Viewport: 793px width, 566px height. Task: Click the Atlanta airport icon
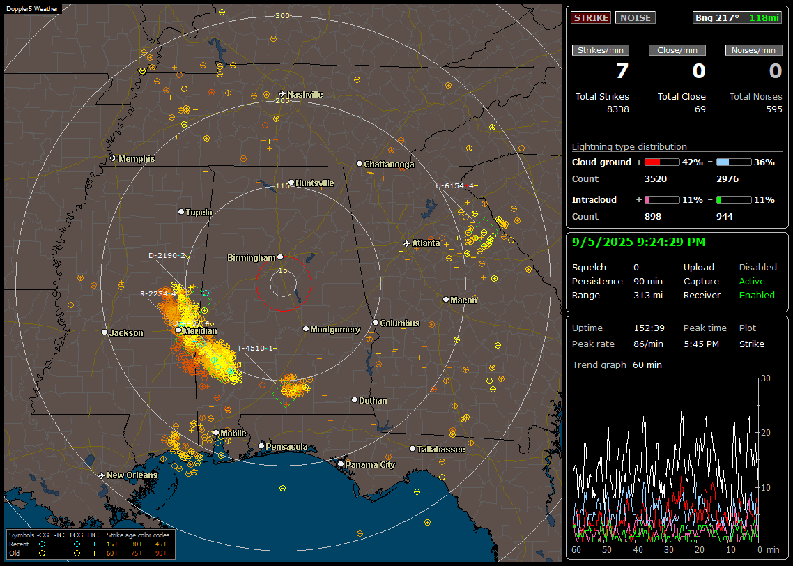pyautogui.click(x=407, y=243)
